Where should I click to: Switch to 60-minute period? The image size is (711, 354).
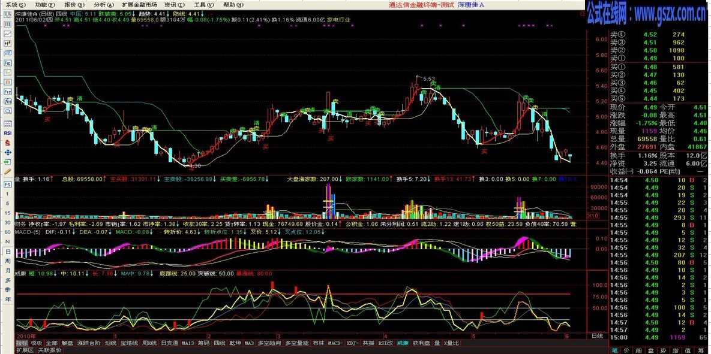[x=8, y=232]
